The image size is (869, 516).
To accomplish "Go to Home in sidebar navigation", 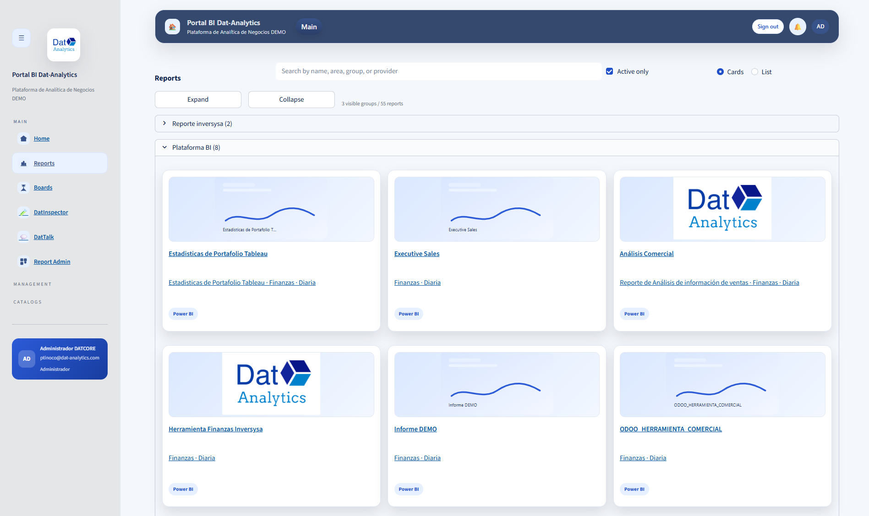I will click(42, 139).
